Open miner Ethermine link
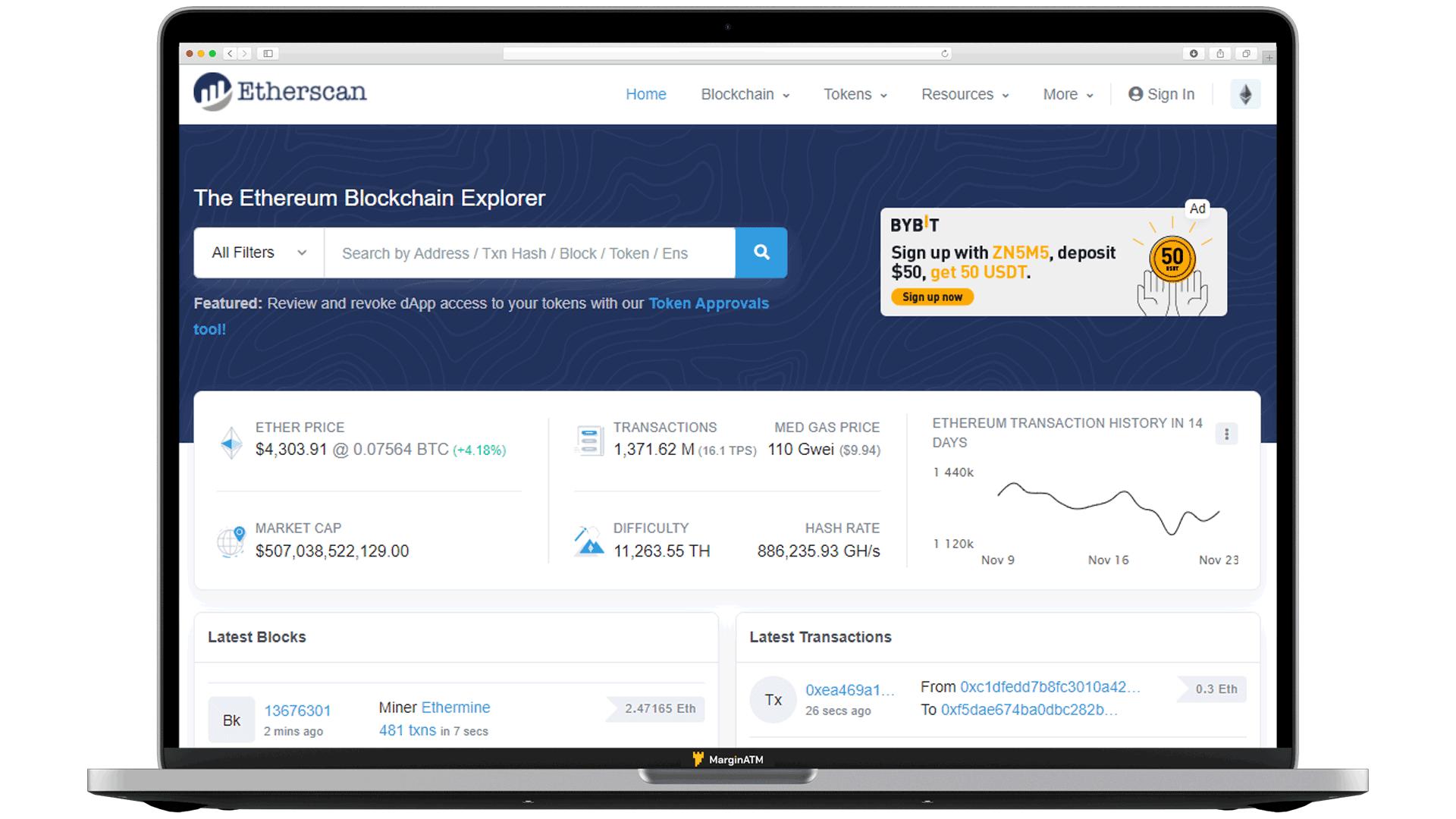Image resolution: width=1456 pixels, height=819 pixels. point(456,707)
